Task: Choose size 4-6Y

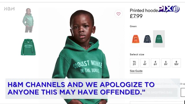Action: click(156, 63)
